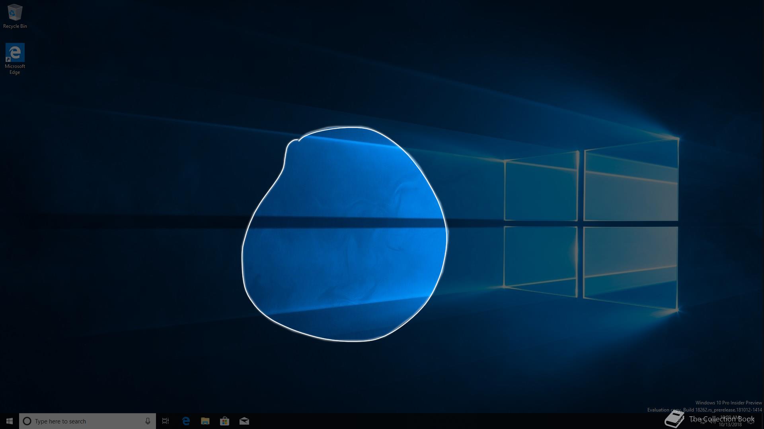Screen dimensions: 764x429
Task: Open File Explorer from the taskbar
Action: (x=205, y=421)
